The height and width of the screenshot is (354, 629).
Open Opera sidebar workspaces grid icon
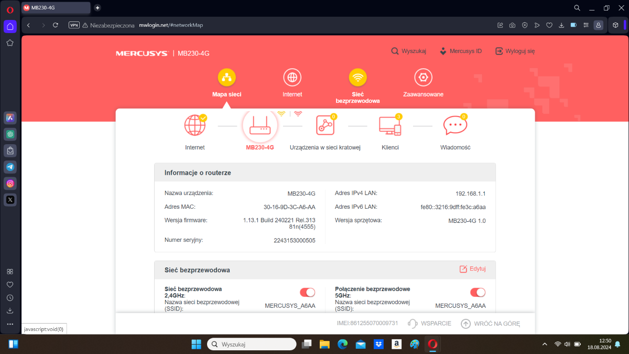[10, 272]
